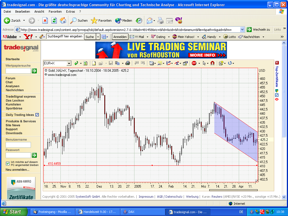This screenshot has height=216, width=288.
Task: Click the Wertpapiersuche input field
Action: click(x=18, y=71)
